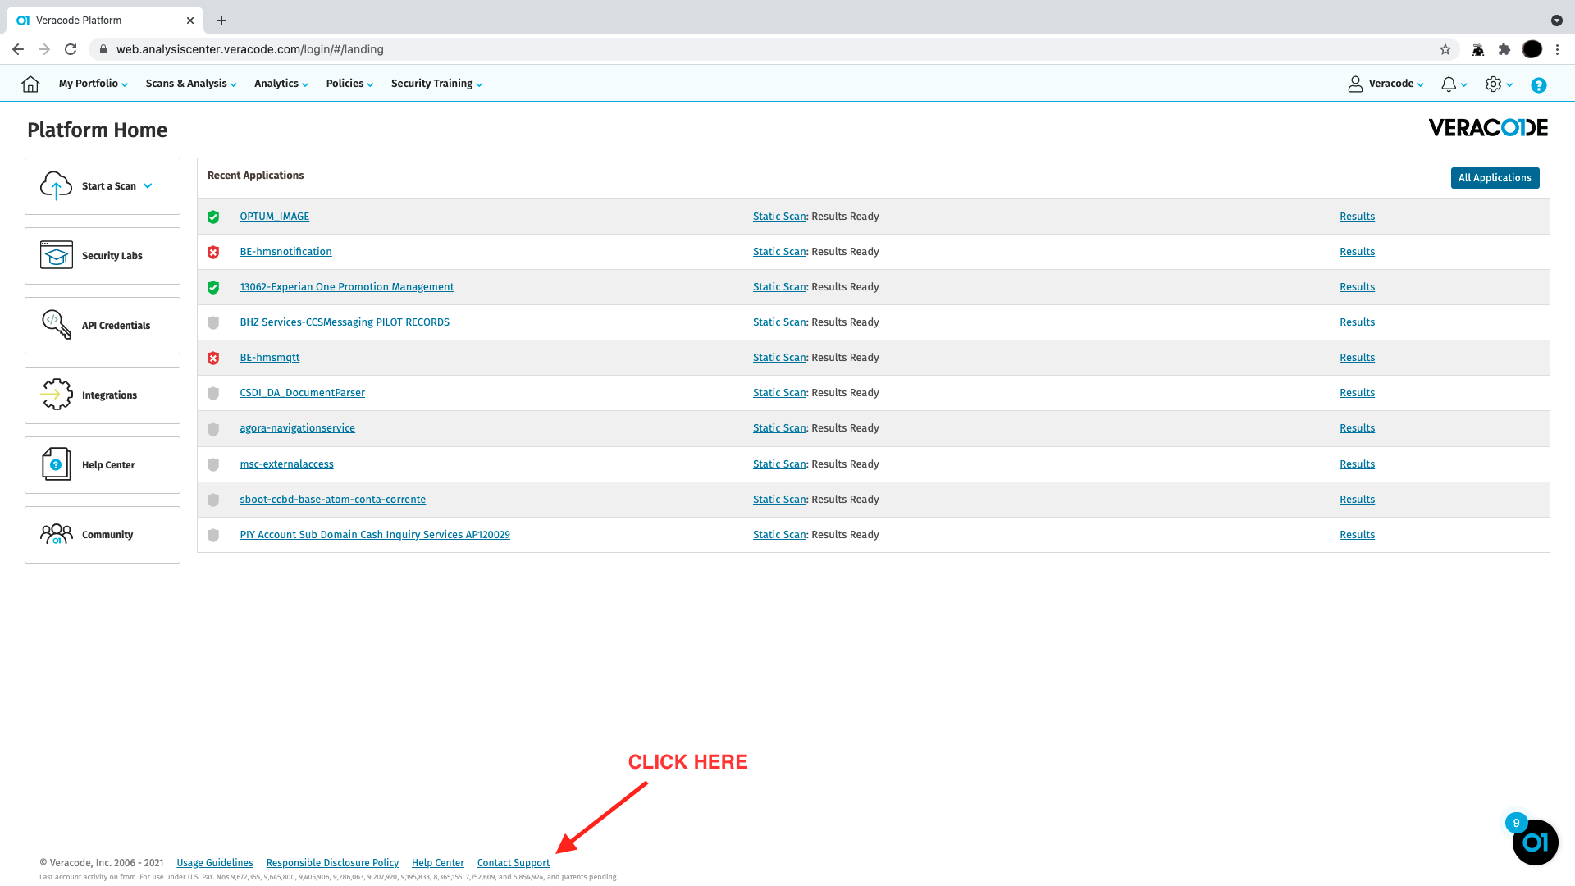Open the BE-hmsnotification application link
This screenshot has height=886, width=1575.
pos(285,252)
